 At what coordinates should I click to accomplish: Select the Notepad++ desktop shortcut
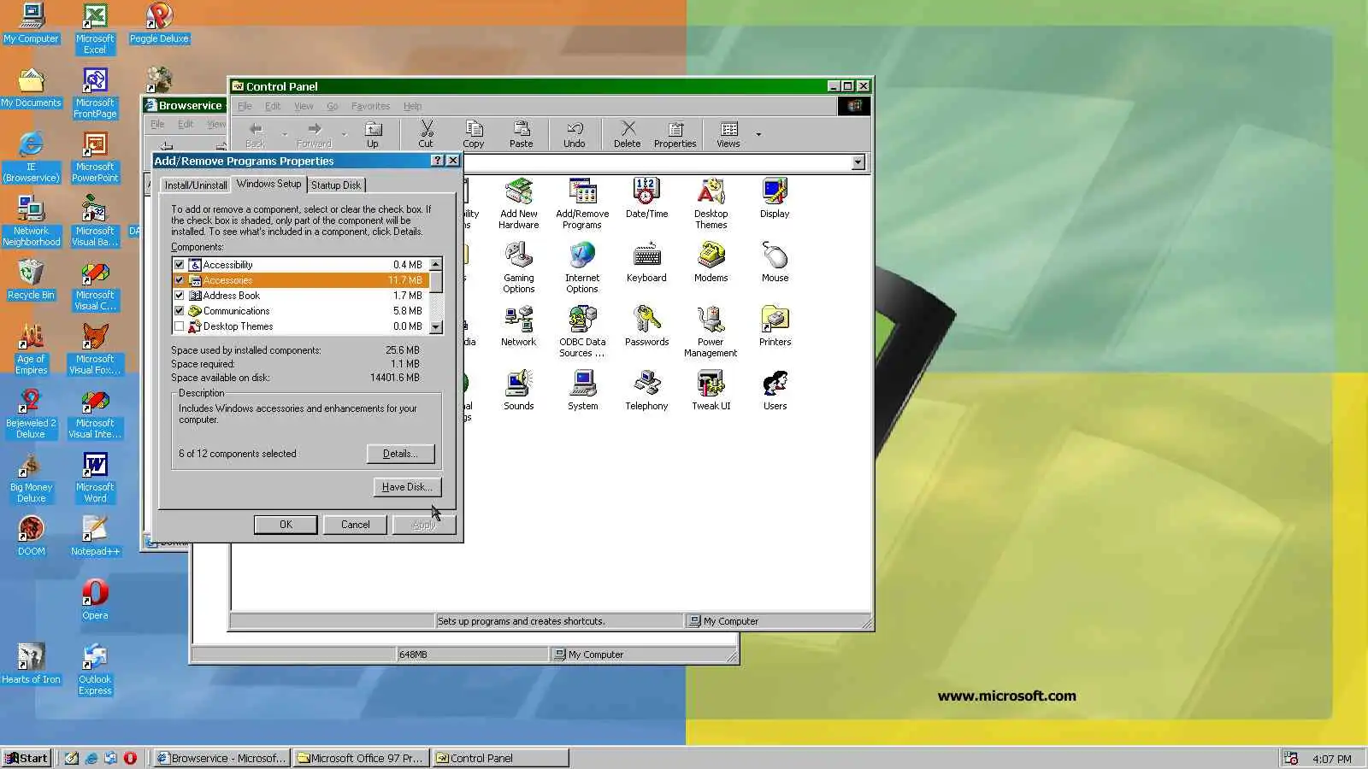point(95,536)
